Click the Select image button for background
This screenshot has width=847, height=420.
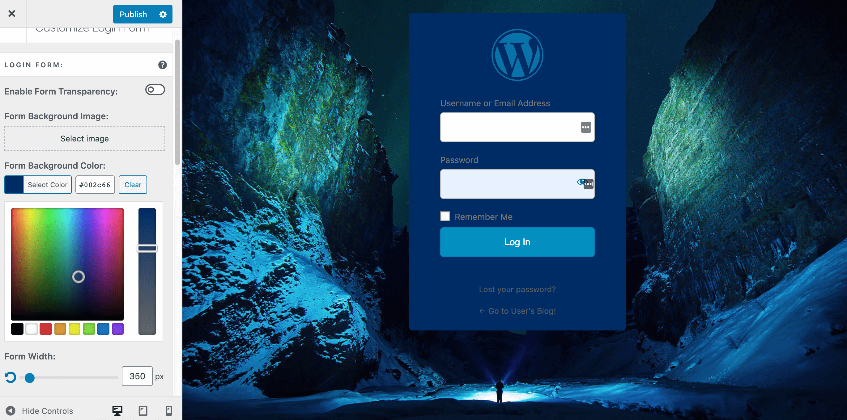[x=84, y=138]
